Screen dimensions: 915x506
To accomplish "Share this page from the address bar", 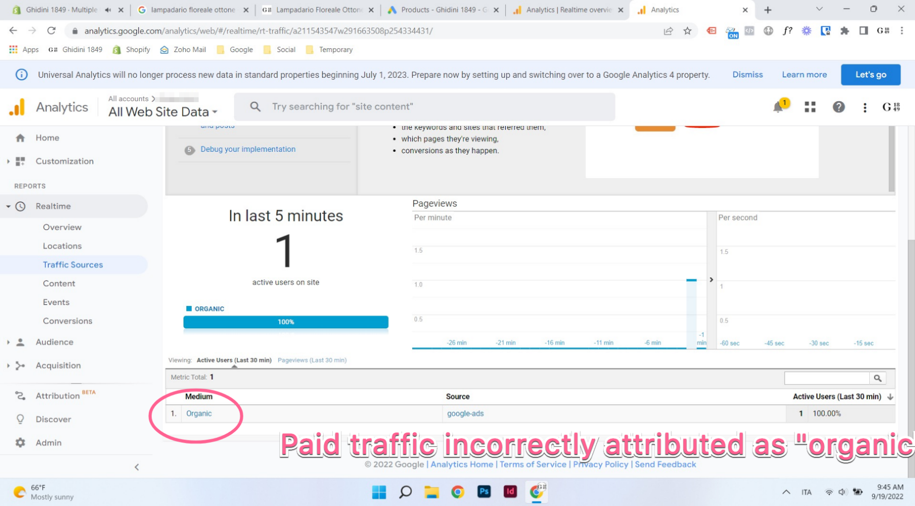I will [668, 31].
